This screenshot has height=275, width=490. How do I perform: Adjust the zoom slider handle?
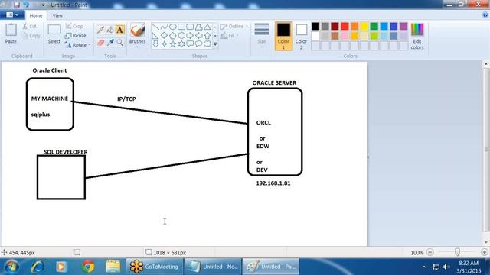click(x=457, y=252)
